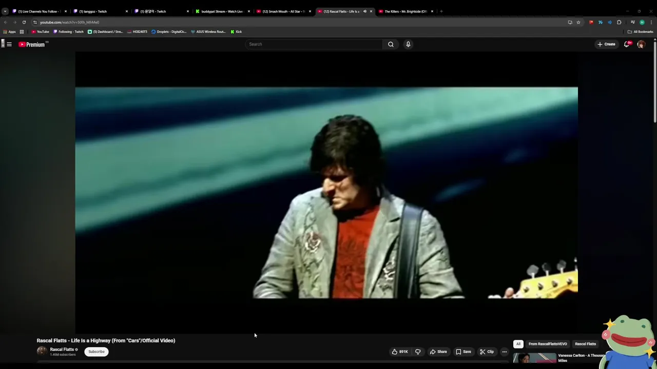This screenshot has width=657, height=369.
Task: Open the Dashboard / Stre... bookmark
Action: coord(105,32)
